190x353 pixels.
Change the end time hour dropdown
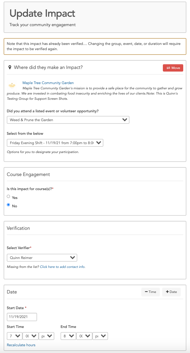click(68, 336)
